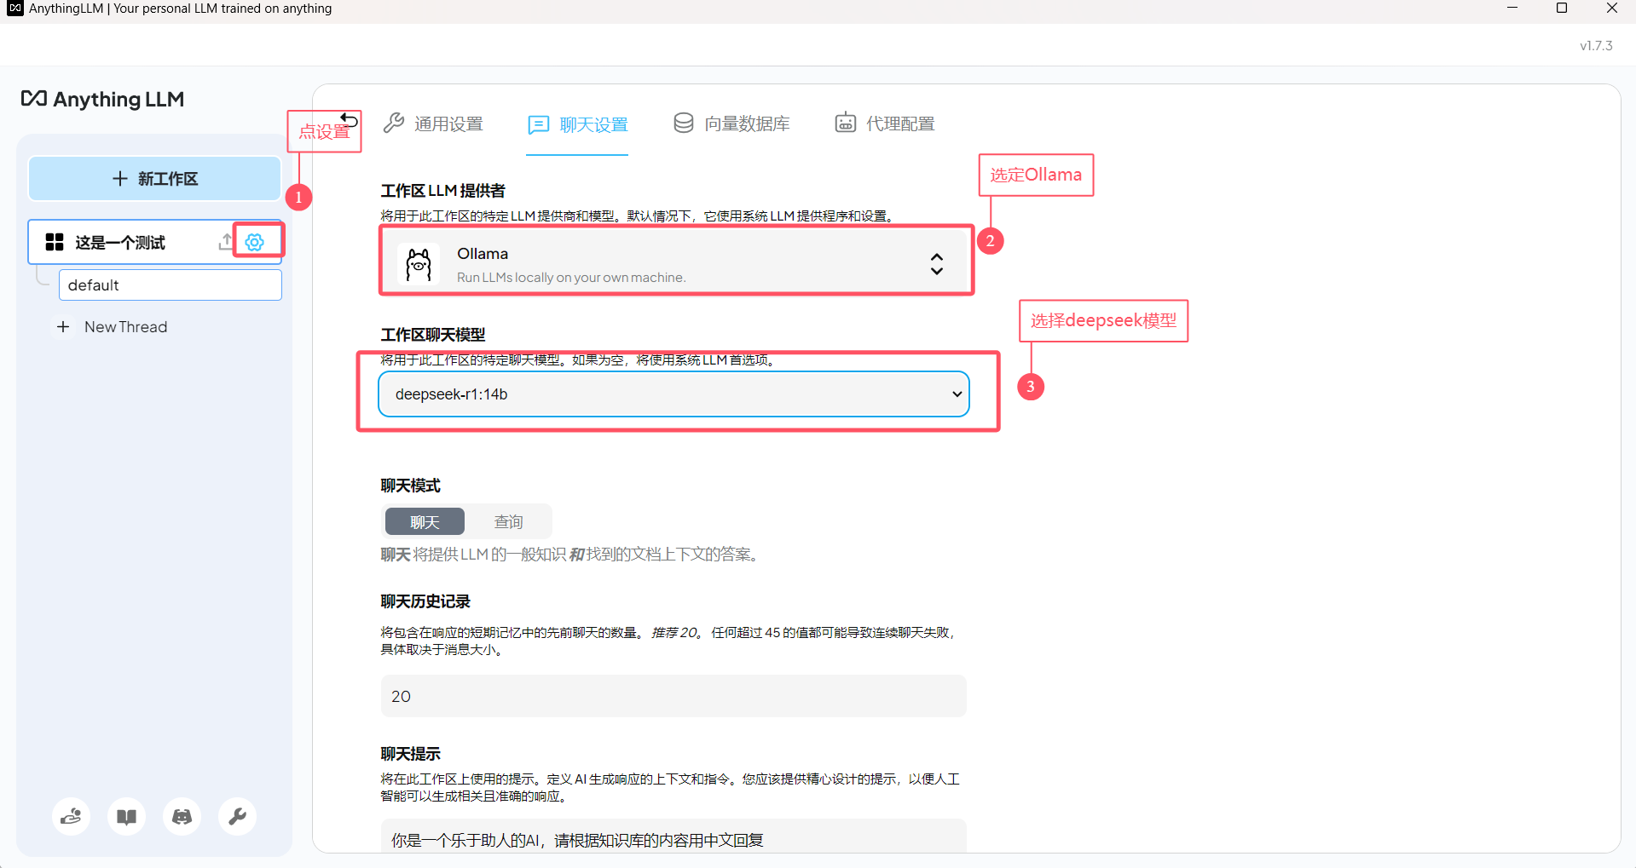Click the 工作区聊天模型 heading

[x=433, y=335]
